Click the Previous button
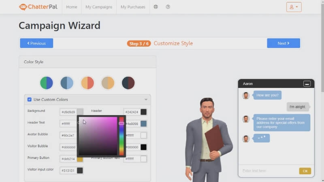 click(36, 43)
